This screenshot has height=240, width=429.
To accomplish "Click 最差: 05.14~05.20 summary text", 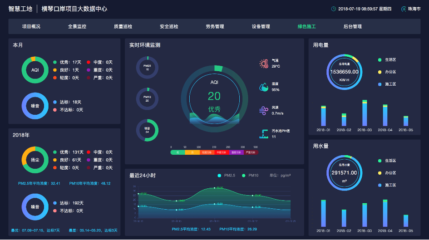I will click(x=93, y=230).
